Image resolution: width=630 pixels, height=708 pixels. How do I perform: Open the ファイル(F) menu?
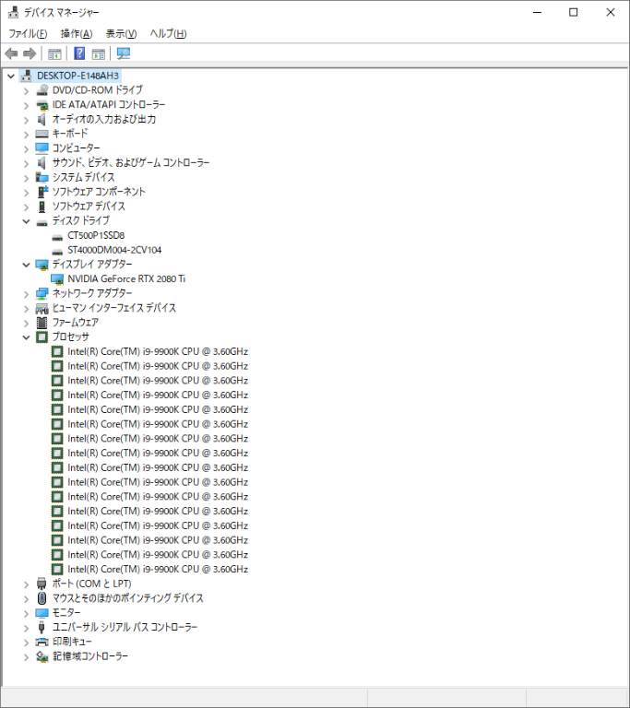click(x=28, y=33)
